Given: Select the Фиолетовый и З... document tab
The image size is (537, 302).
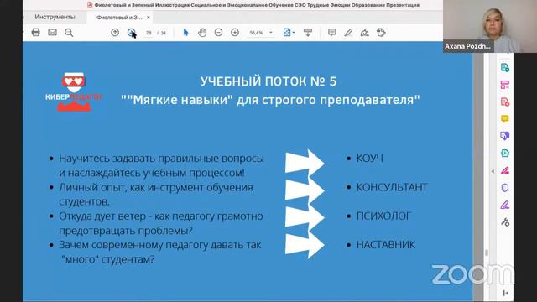Looking at the screenshot, I should coord(119,17).
